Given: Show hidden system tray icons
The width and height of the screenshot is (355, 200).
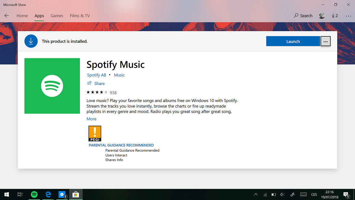Looking at the screenshot, I should coord(256,194).
